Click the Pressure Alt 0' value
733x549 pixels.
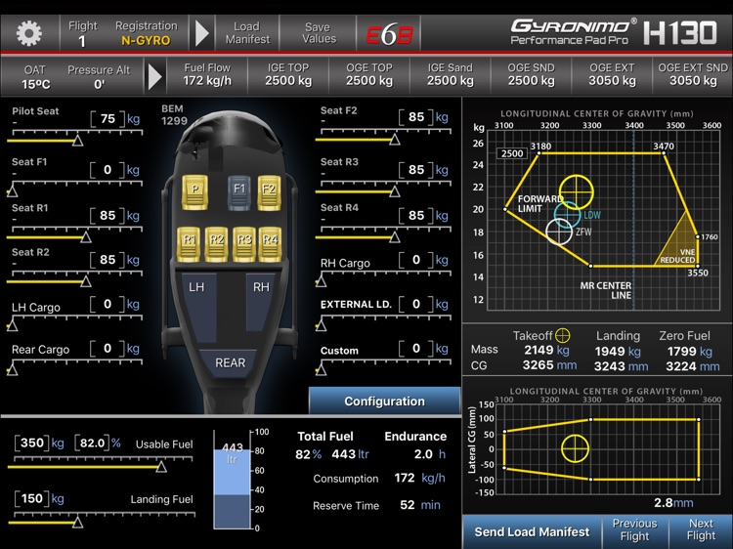pyautogui.click(x=99, y=85)
